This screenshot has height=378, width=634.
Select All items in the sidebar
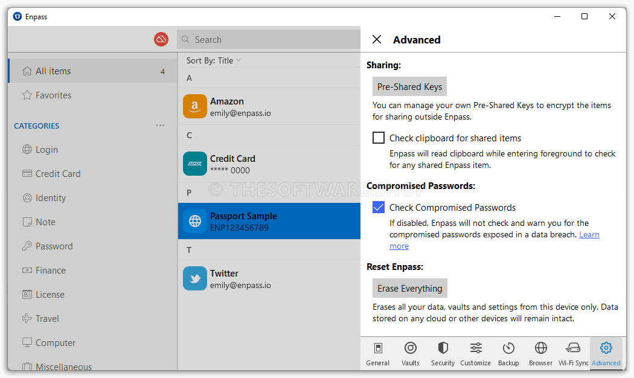coord(93,71)
